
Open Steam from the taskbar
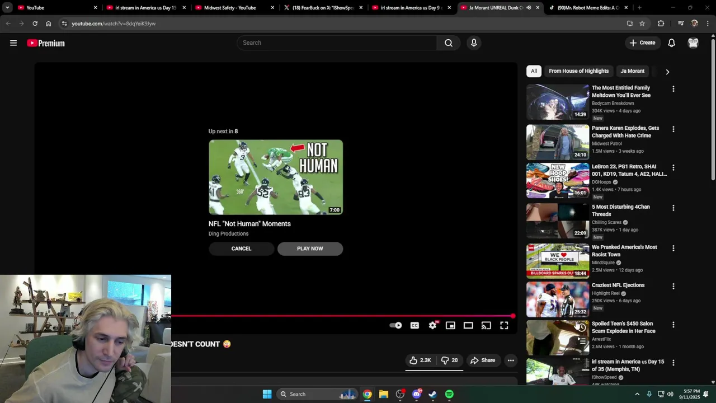click(x=432, y=394)
